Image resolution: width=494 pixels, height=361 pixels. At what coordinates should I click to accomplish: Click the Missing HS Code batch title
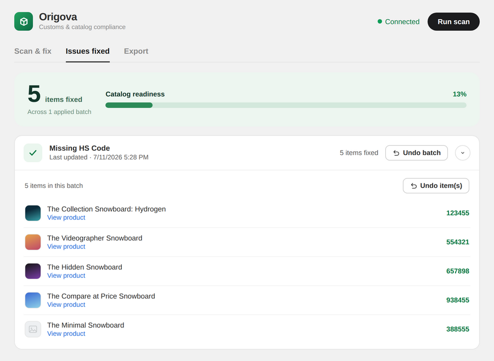click(80, 148)
